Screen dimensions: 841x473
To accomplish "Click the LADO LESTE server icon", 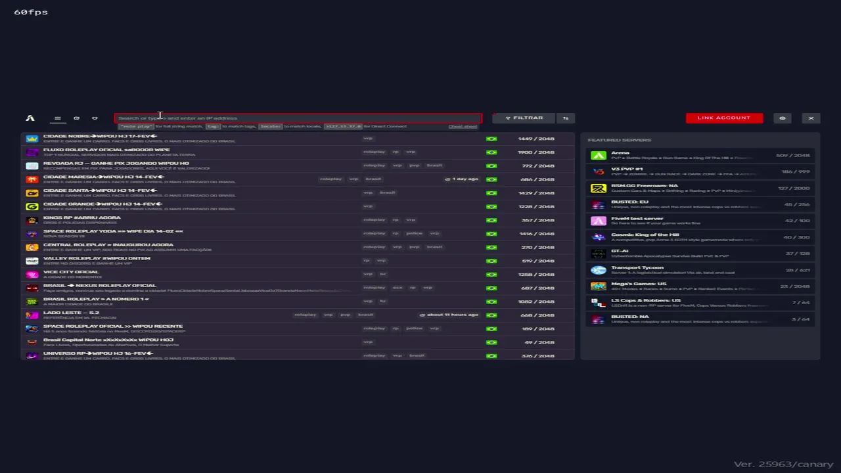I will tap(32, 315).
